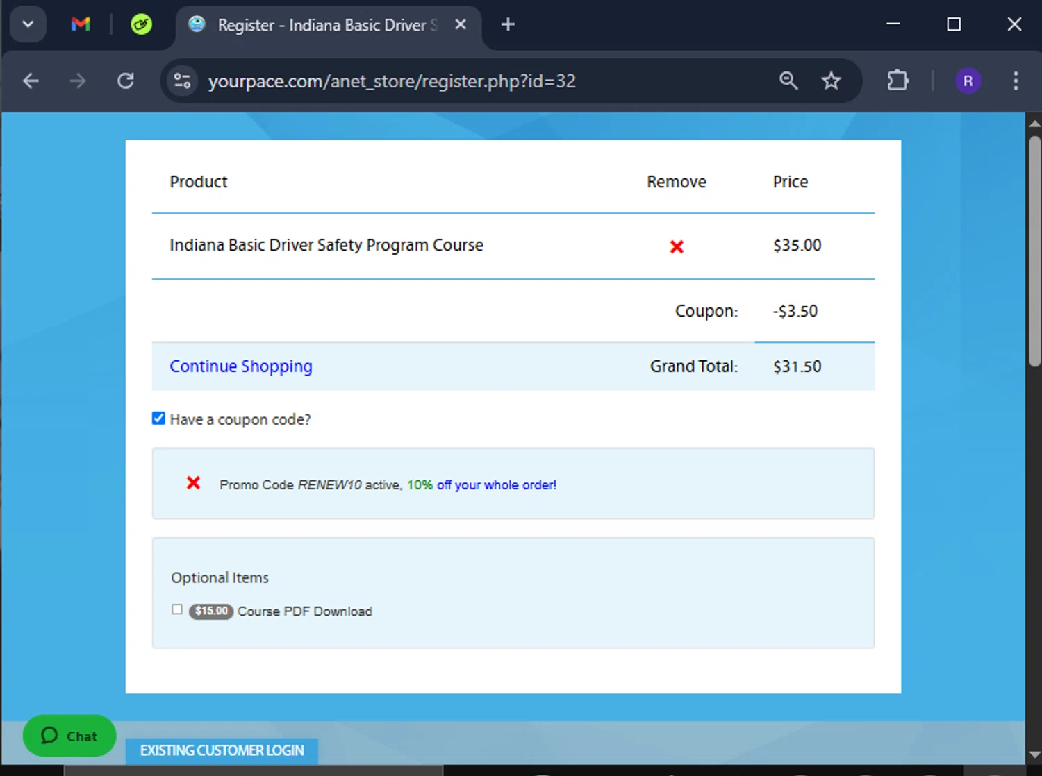
Task: Open Chrome three-dot menu
Action: click(1016, 81)
